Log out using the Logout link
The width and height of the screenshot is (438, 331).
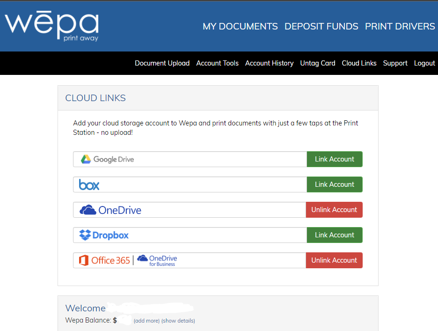[x=424, y=63]
